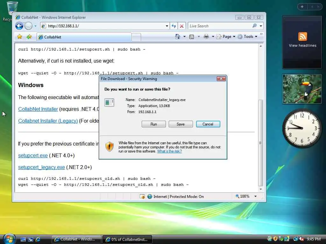Click Internet Protected Mode status zone
Image resolution: width=326 pixels, height=244 pixels.
click(x=175, y=196)
